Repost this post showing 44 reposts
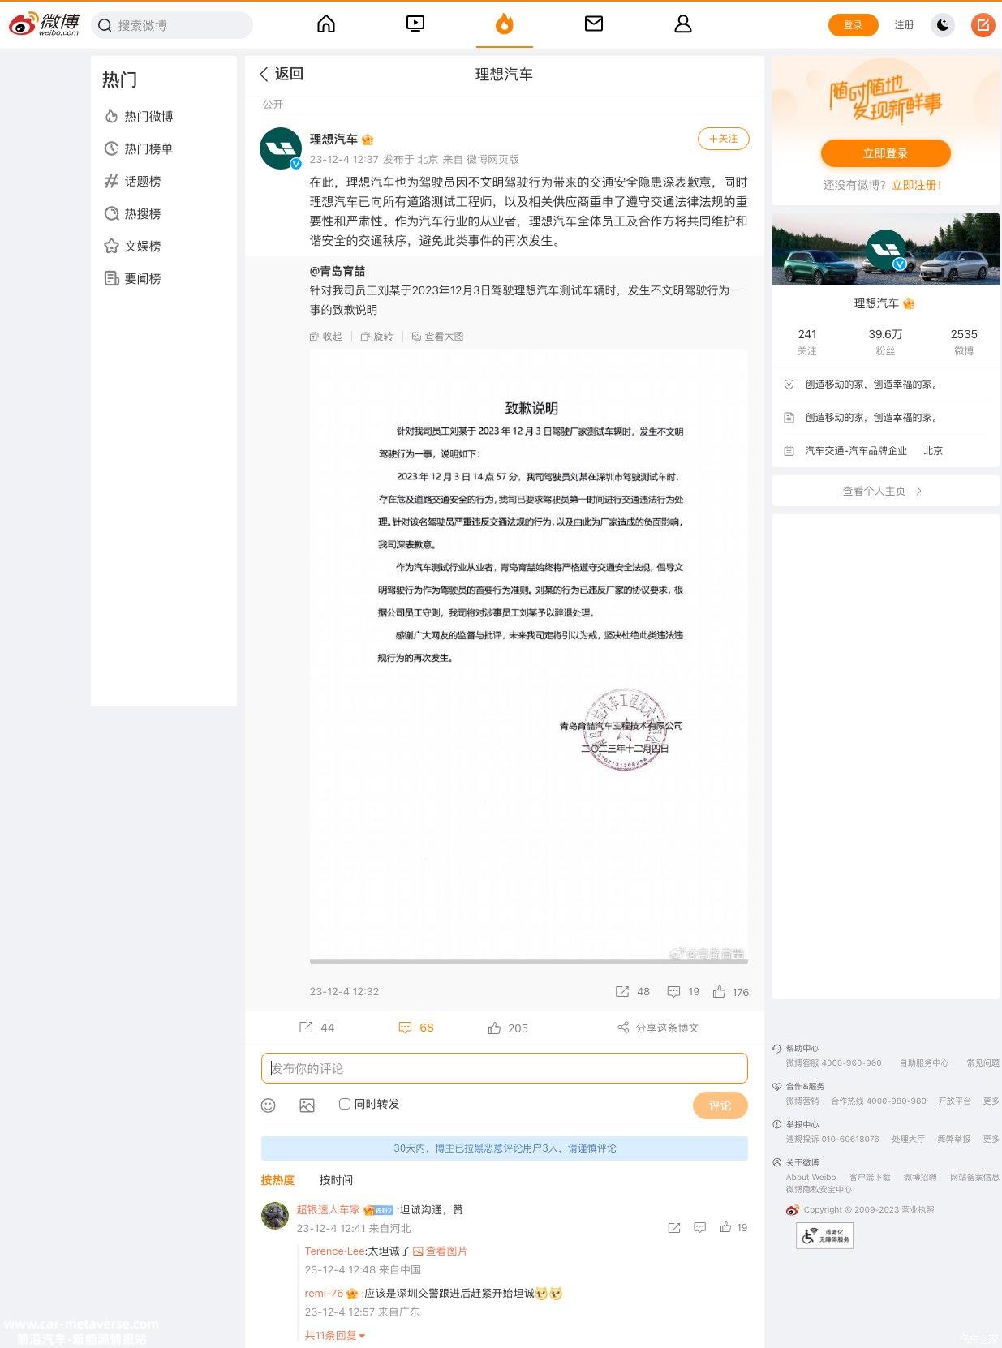Viewport: 1002px width, 1348px height. click(x=316, y=1028)
